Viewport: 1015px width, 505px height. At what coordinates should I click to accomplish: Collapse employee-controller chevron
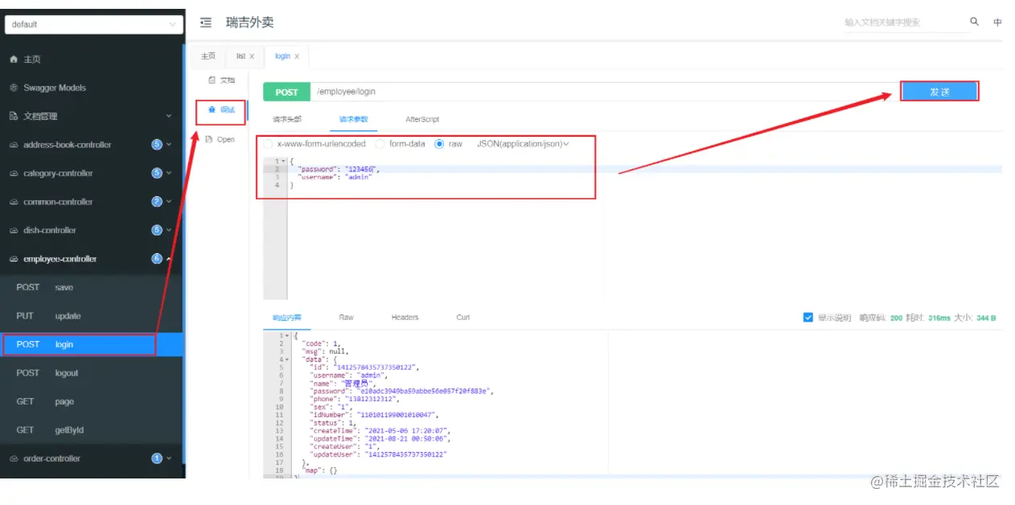tap(169, 259)
